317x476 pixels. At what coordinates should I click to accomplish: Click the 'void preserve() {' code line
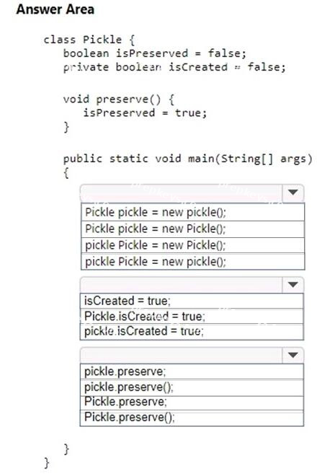tap(119, 100)
